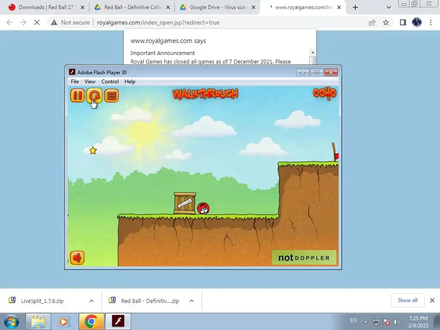Open LiveSplit_1.7.6.zip download
Viewport: 440px width, 330px height.
pyautogui.click(x=42, y=301)
